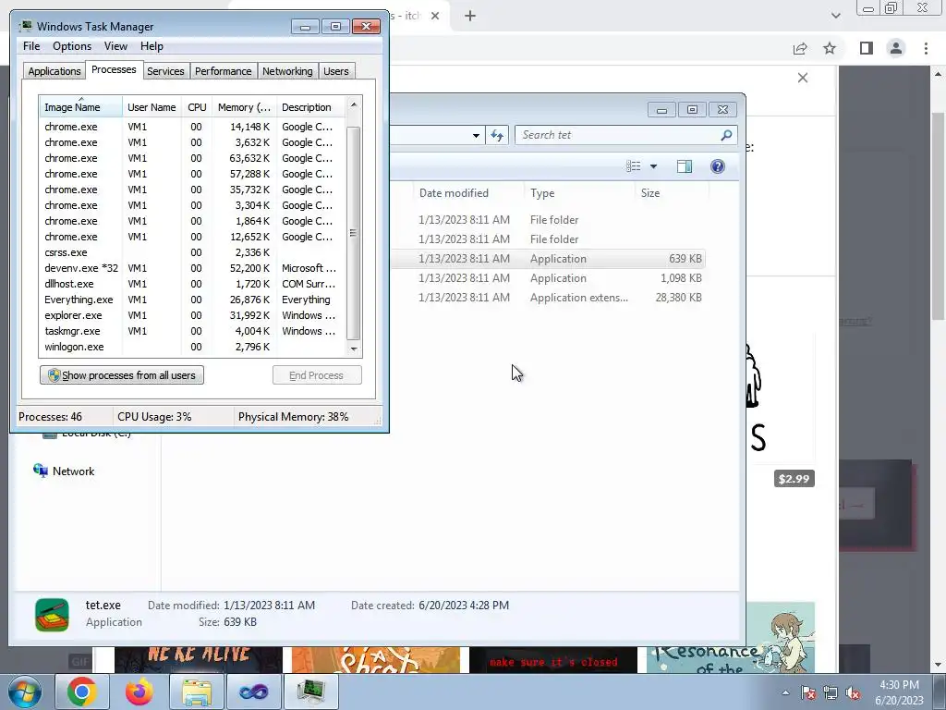The image size is (946, 710).
Task: Switch to the Networking tab
Action: [287, 71]
